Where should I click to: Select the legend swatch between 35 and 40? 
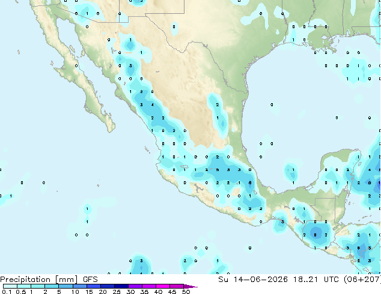149,286
